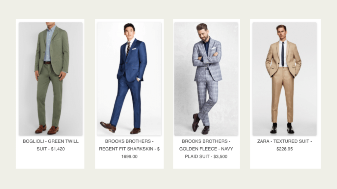Select the 1699.00 price text
This screenshot has width=337, height=189.
pyautogui.click(x=129, y=157)
